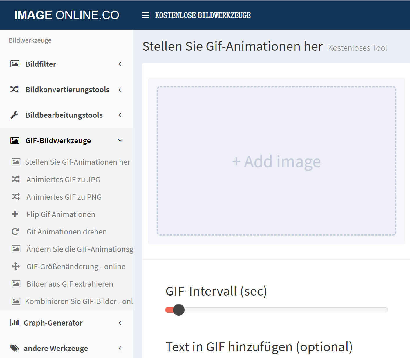The width and height of the screenshot is (410, 358).
Task: Click the Bildkonvertierungstools shuffle icon
Action: (15, 89)
